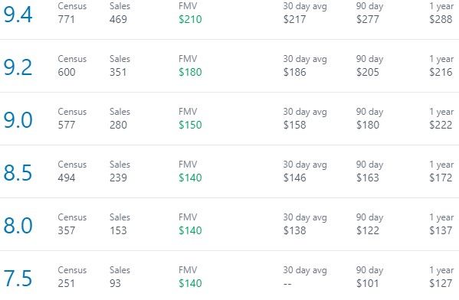Viewport: 459px width, 300px height.
Task: Open the 8.0 grade link
Action: tap(18, 226)
